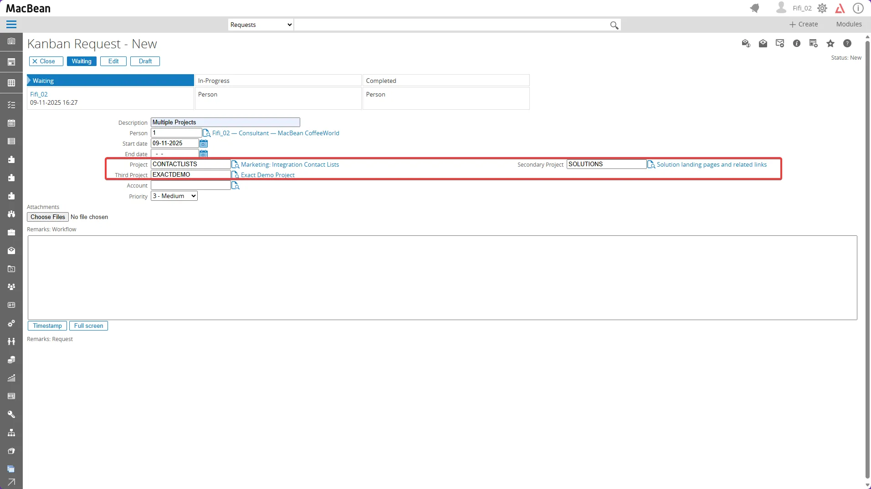Open End date calendar picker
The height and width of the screenshot is (489, 871).
(x=204, y=154)
